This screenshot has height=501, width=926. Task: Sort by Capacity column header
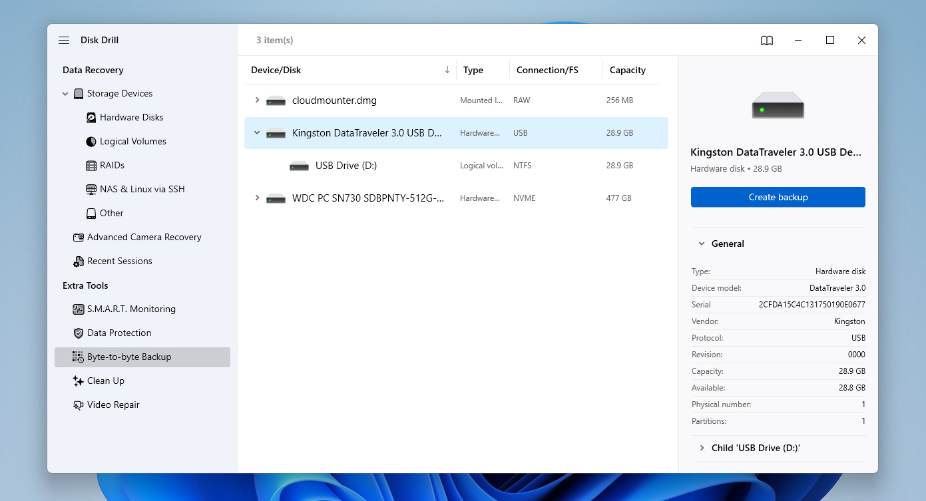(628, 71)
